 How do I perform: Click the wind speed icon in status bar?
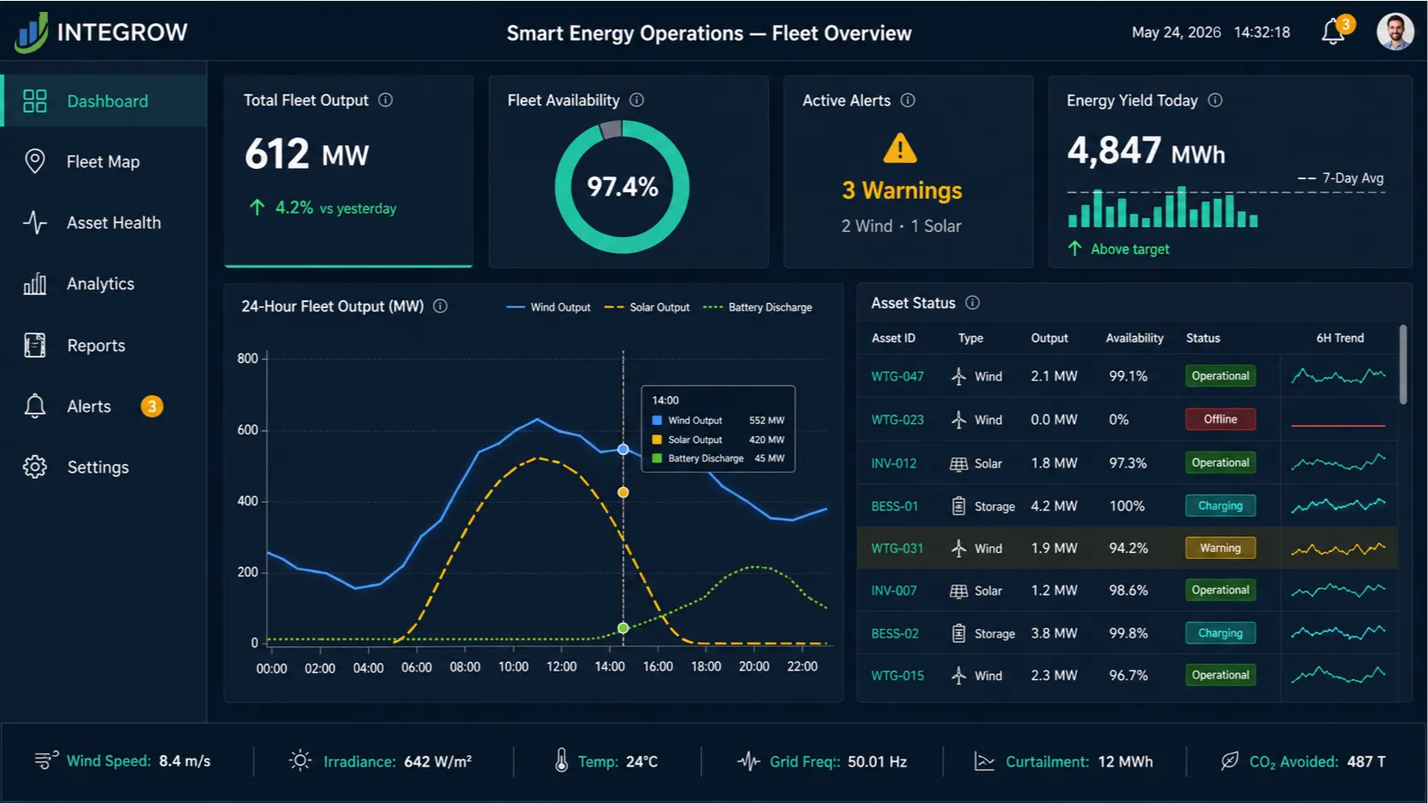(46, 759)
